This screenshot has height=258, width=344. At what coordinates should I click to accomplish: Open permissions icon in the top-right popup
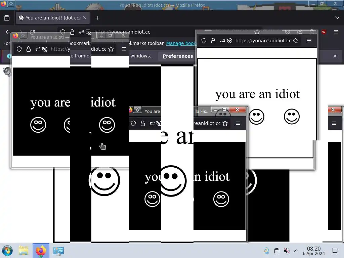coord(222,41)
